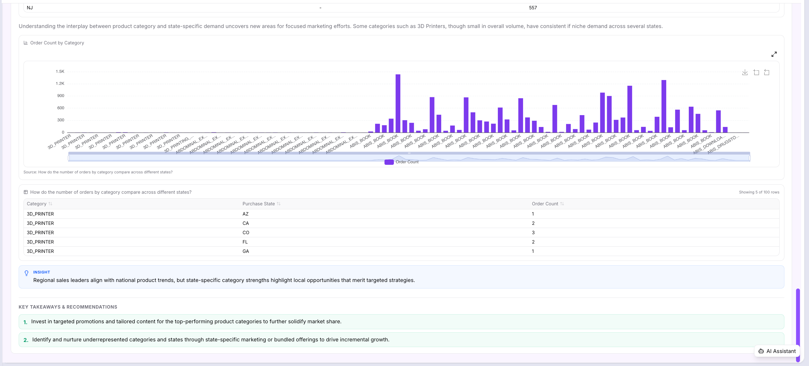This screenshot has width=809, height=366.
Task: Click the tallest ABIS_BOOK bar near 1.5K
Action: [398, 103]
